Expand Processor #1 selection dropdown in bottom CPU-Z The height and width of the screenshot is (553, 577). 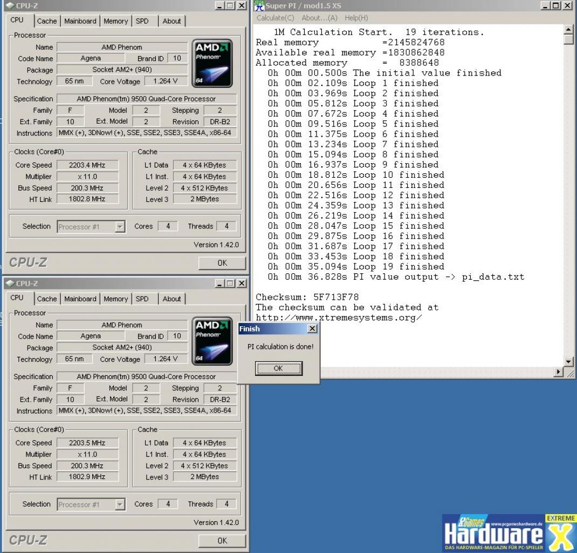[120, 504]
